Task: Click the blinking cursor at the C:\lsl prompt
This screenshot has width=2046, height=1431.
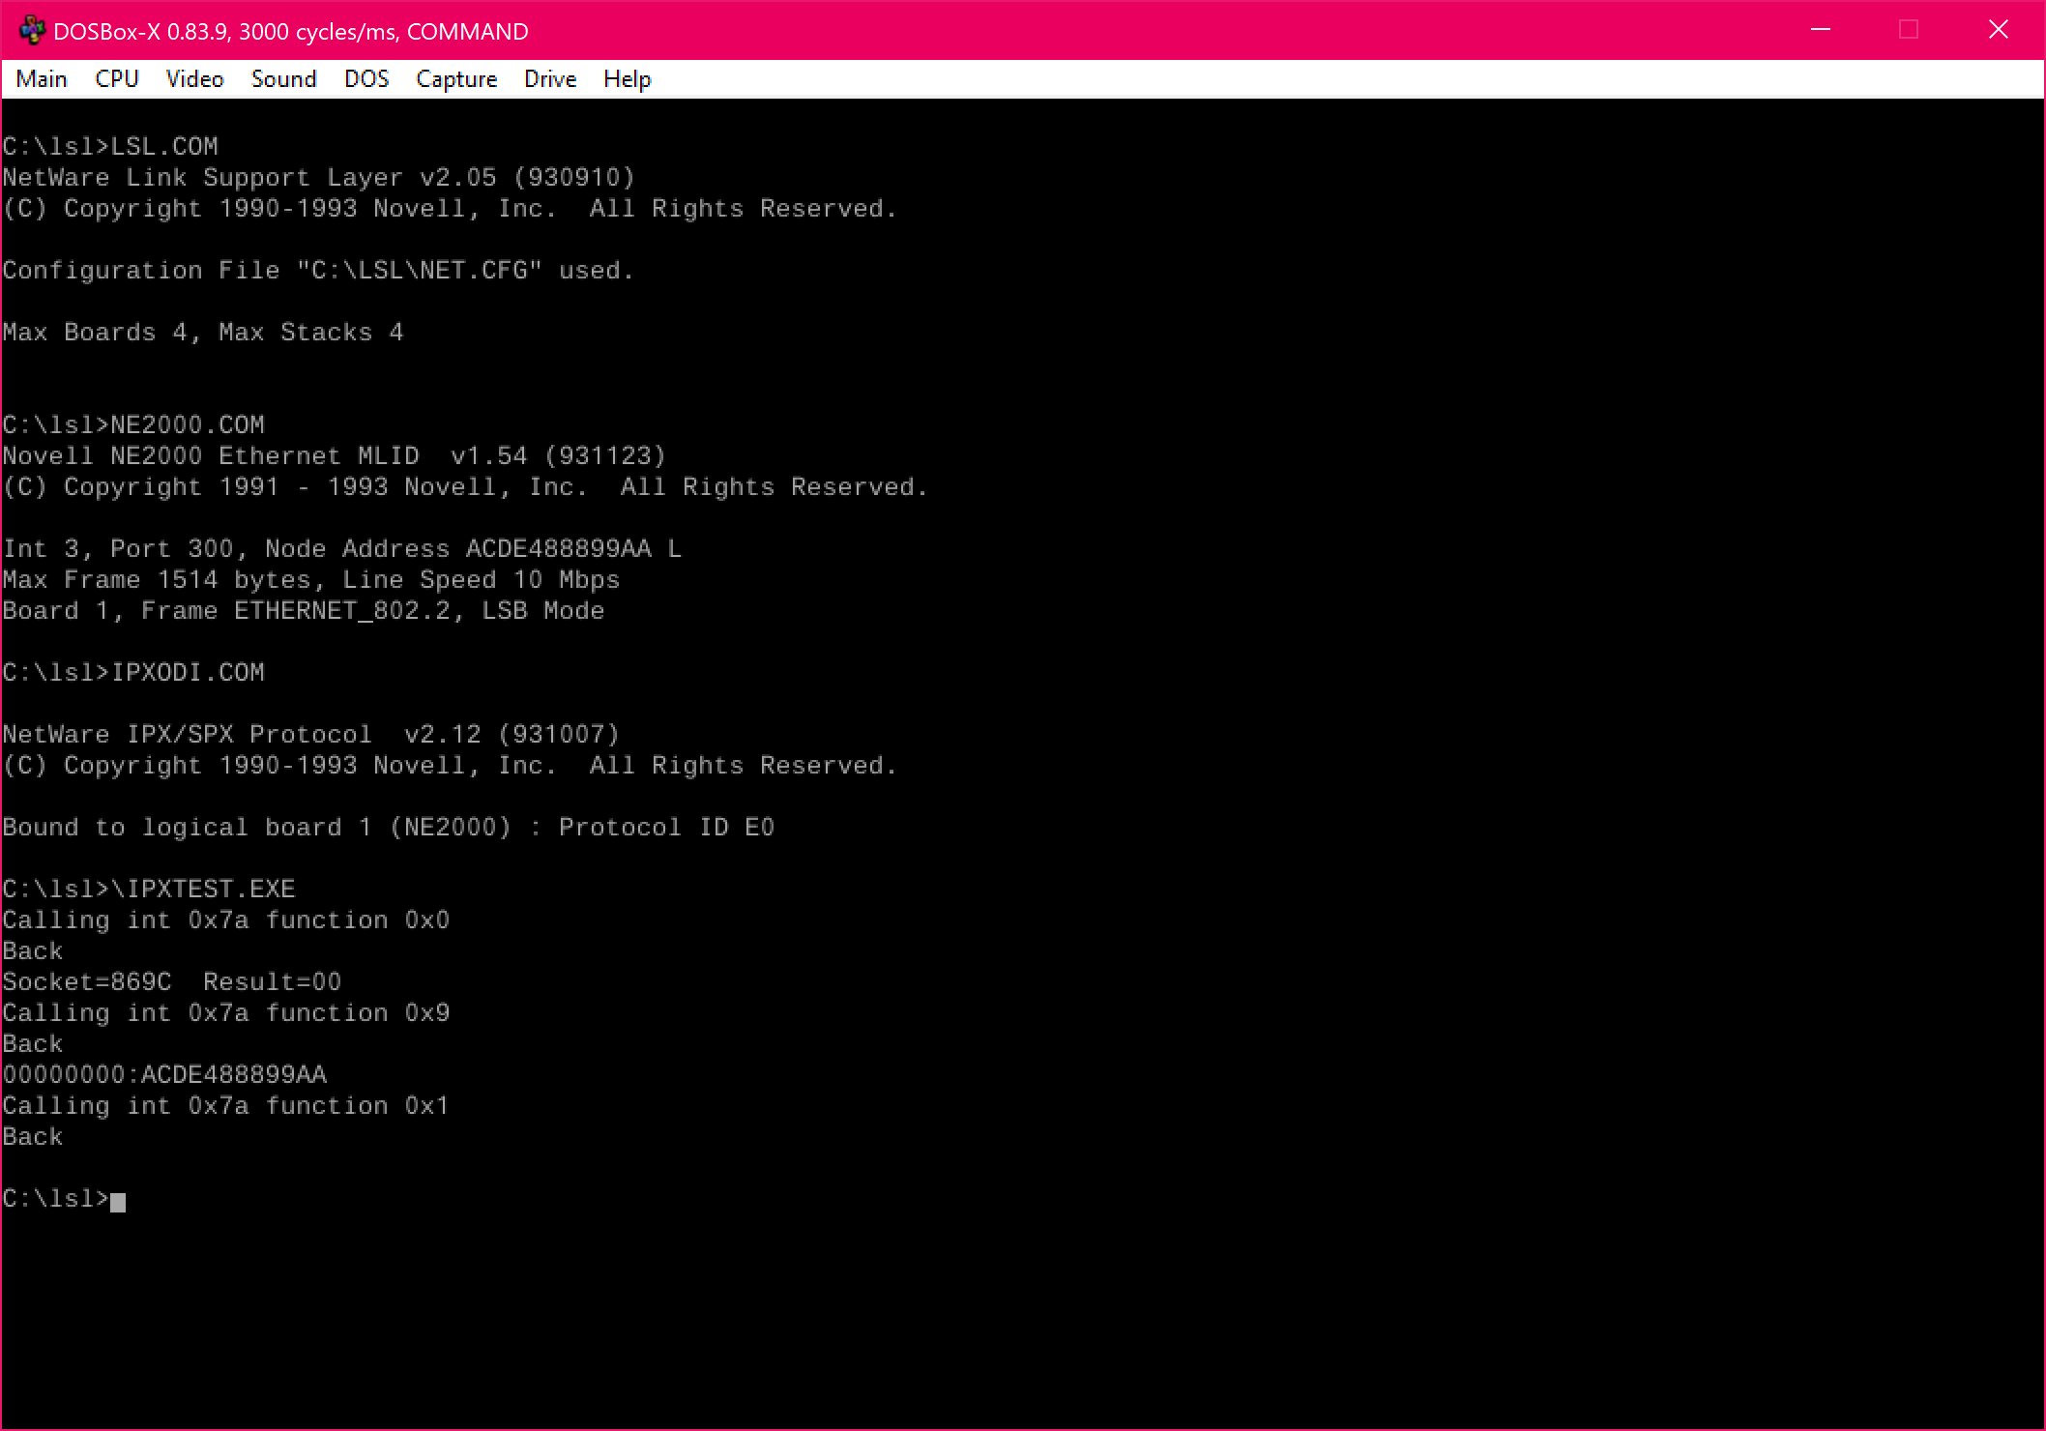Action: tap(118, 1200)
